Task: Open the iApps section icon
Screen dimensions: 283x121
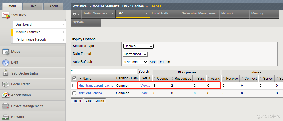Action: 6,52
